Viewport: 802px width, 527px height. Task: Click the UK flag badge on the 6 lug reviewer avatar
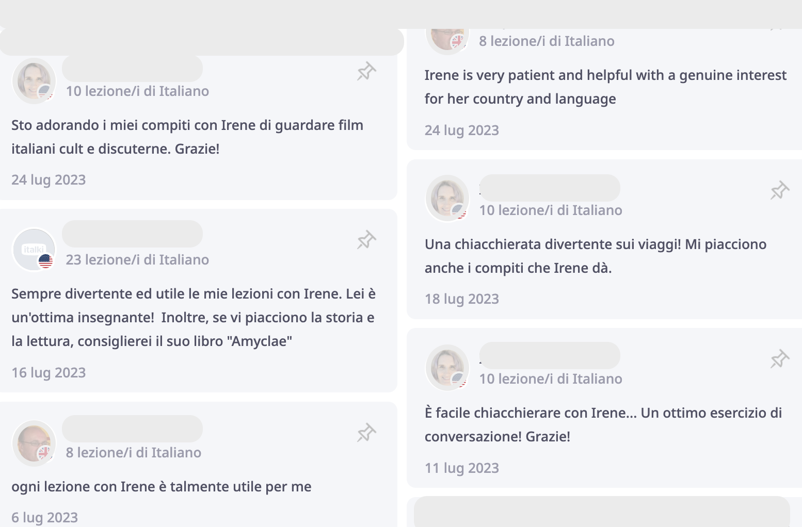45,453
